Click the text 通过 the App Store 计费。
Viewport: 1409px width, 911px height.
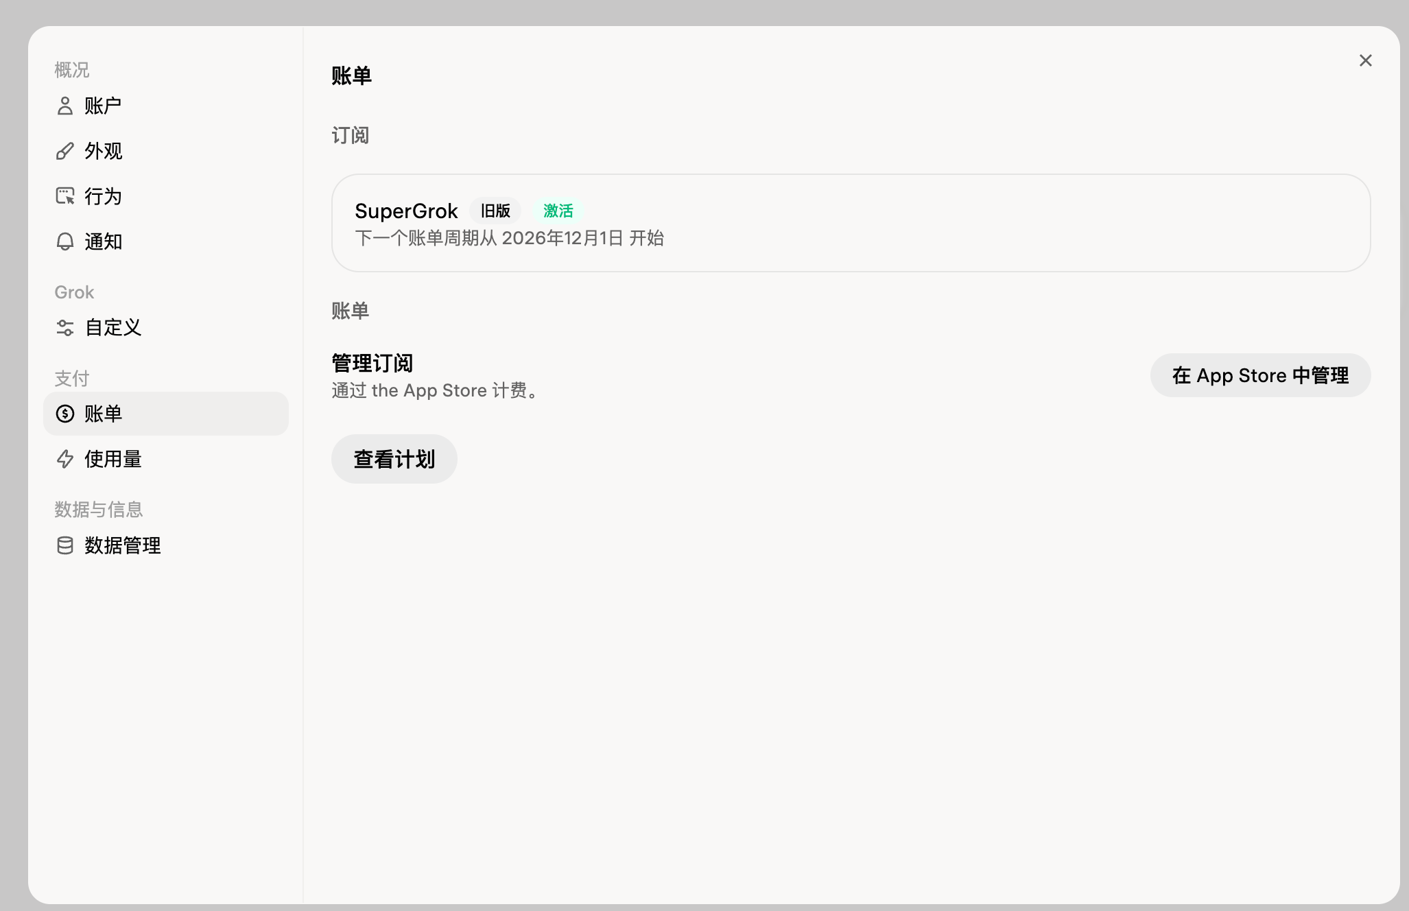click(x=436, y=390)
